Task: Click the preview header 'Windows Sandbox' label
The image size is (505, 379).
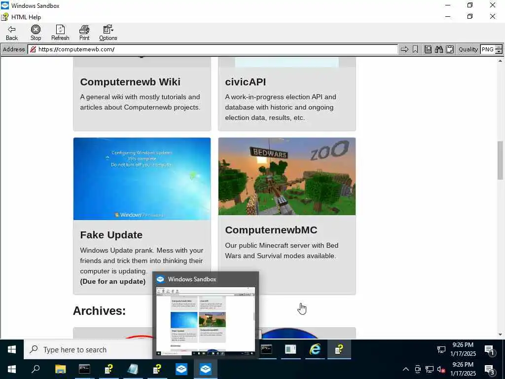Action: tap(192, 279)
